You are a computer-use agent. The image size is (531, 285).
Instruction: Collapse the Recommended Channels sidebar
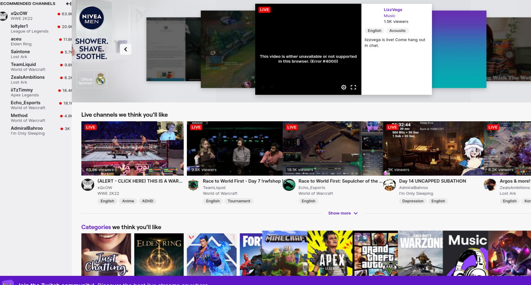coord(68,4)
